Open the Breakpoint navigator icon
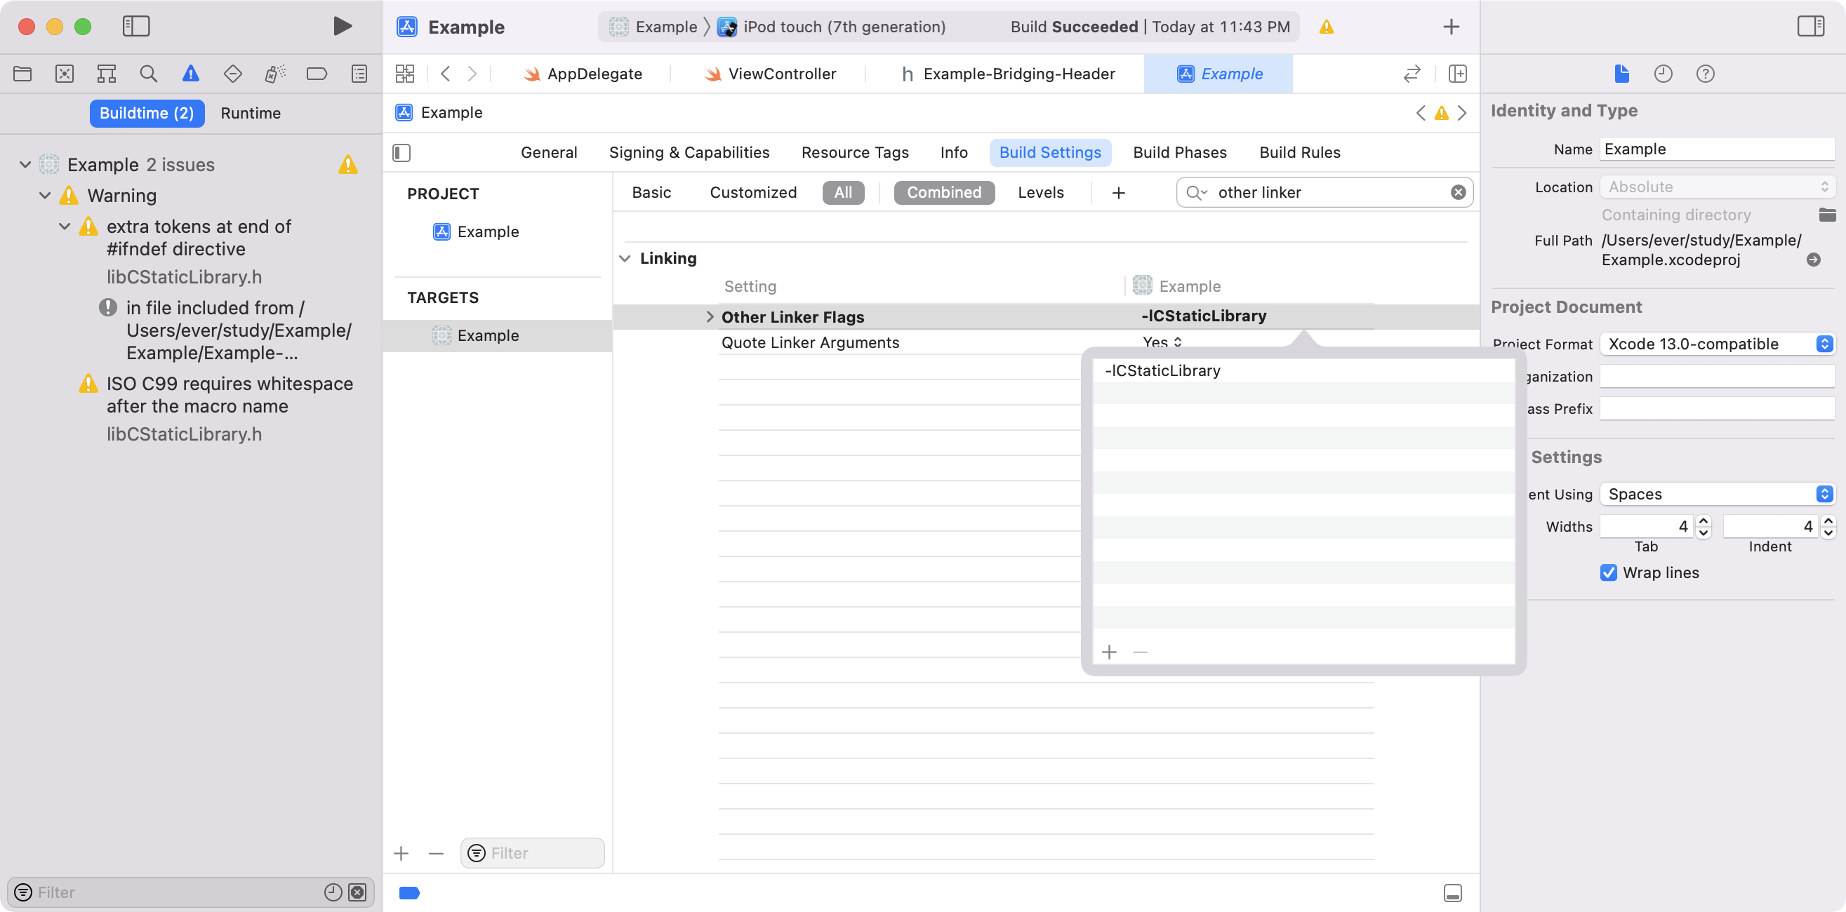Viewport: 1846px width, 912px height. (x=316, y=74)
